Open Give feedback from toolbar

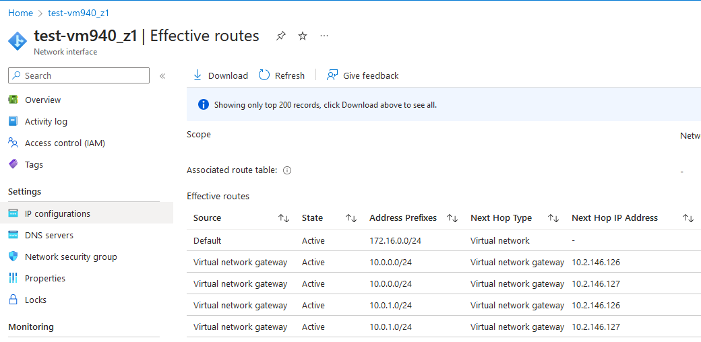coord(363,75)
